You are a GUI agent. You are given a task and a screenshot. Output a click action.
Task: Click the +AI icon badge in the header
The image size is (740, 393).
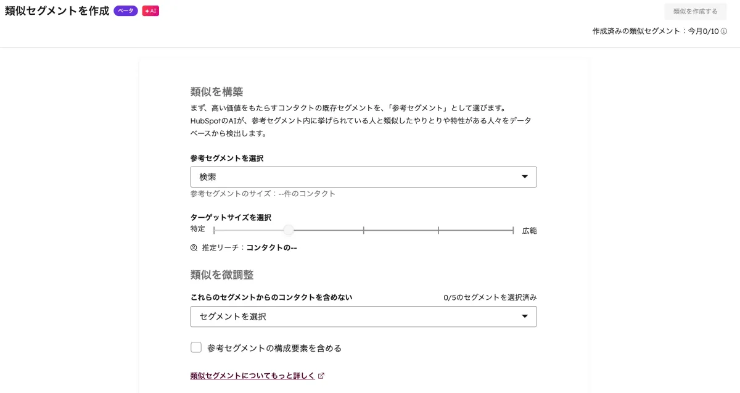pos(151,10)
